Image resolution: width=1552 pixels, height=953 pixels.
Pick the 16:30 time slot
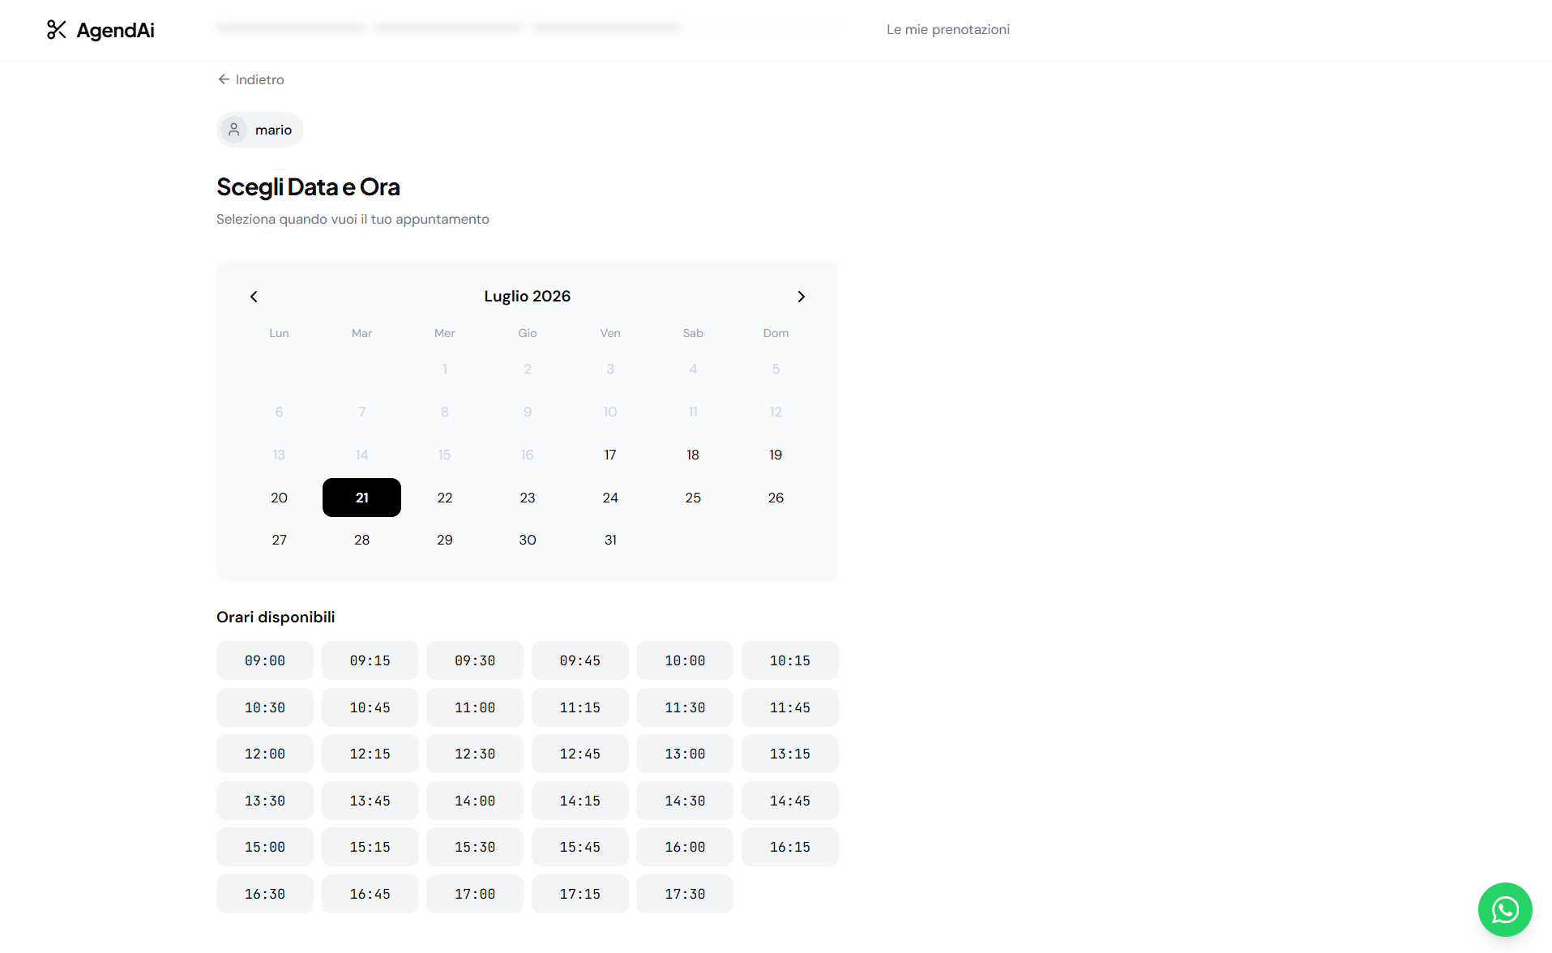pos(265,894)
